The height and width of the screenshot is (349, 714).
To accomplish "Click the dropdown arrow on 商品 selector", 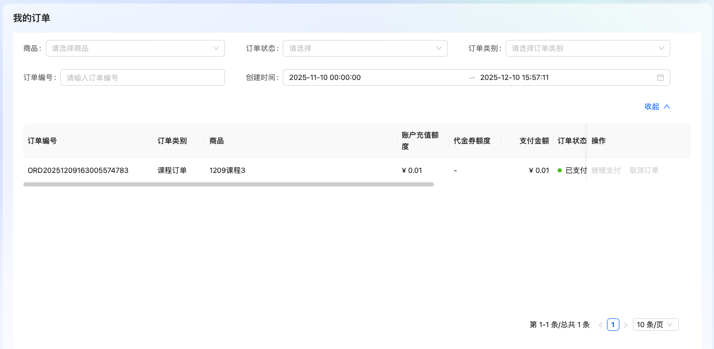I will pyautogui.click(x=217, y=48).
